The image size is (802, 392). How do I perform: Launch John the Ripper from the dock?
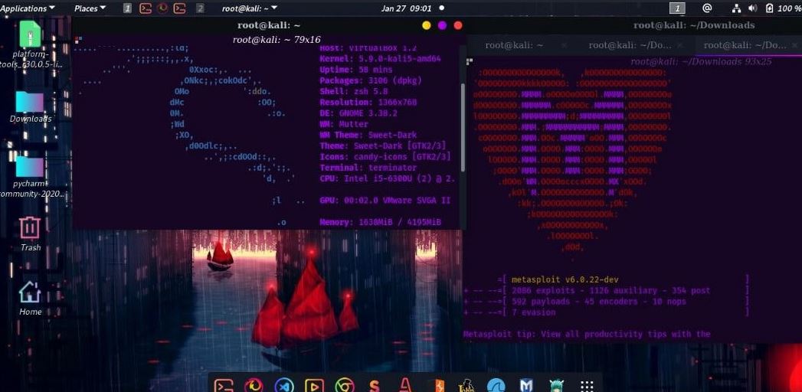(x=466, y=385)
